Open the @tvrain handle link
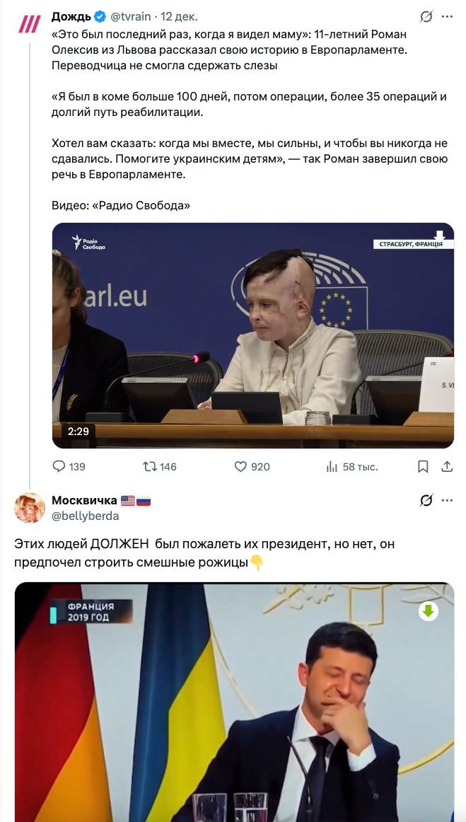 click(131, 17)
